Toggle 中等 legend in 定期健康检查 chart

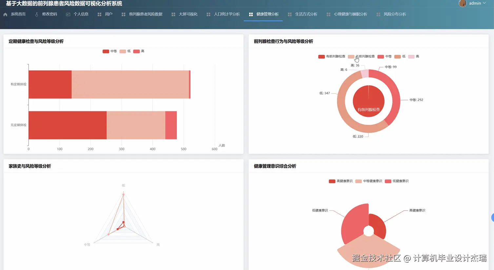click(x=110, y=51)
